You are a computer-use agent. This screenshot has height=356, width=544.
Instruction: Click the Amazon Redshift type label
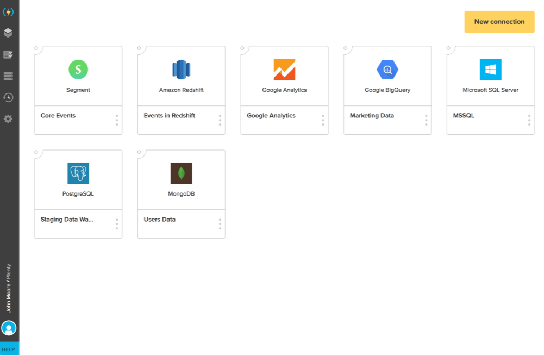click(x=181, y=90)
